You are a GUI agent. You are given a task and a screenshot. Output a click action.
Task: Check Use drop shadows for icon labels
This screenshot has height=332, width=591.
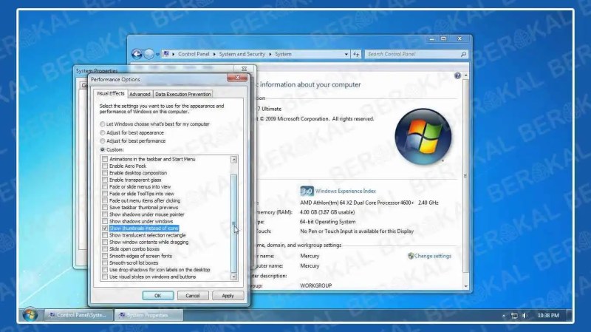(x=105, y=270)
